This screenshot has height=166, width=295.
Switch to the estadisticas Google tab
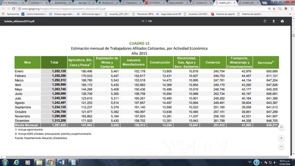60,3
